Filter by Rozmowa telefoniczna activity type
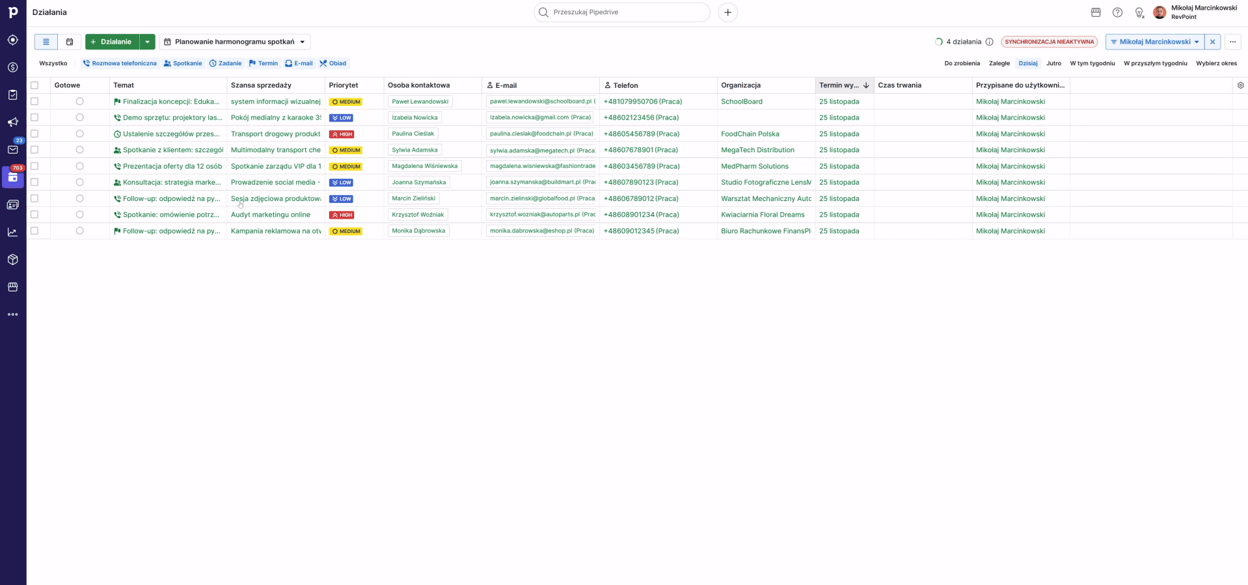Screen dimensions: 1248x585 point(120,63)
